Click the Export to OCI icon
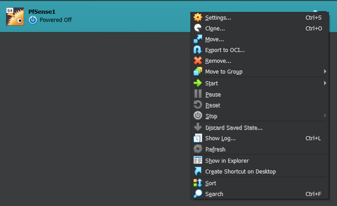337x206 pixels. coord(198,50)
